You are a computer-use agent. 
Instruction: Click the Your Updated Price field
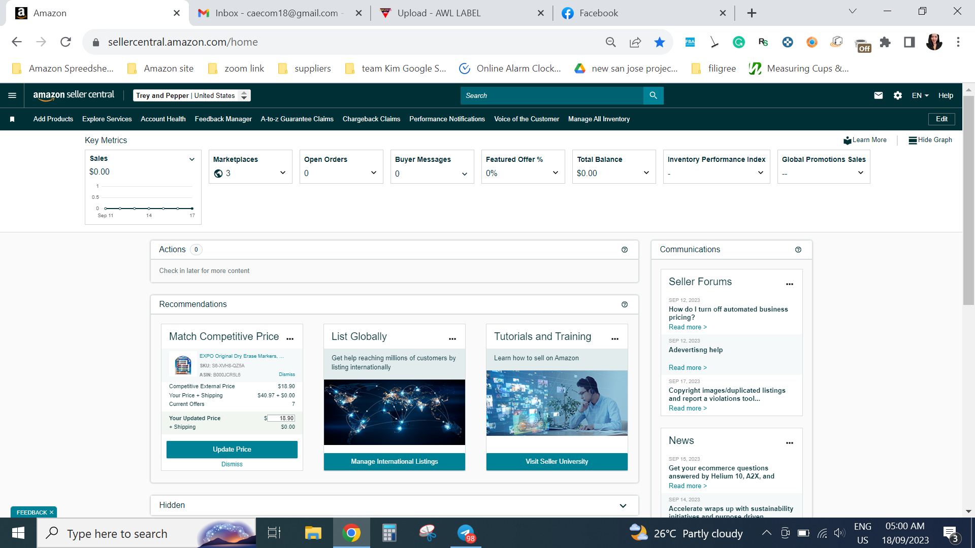tap(281, 419)
